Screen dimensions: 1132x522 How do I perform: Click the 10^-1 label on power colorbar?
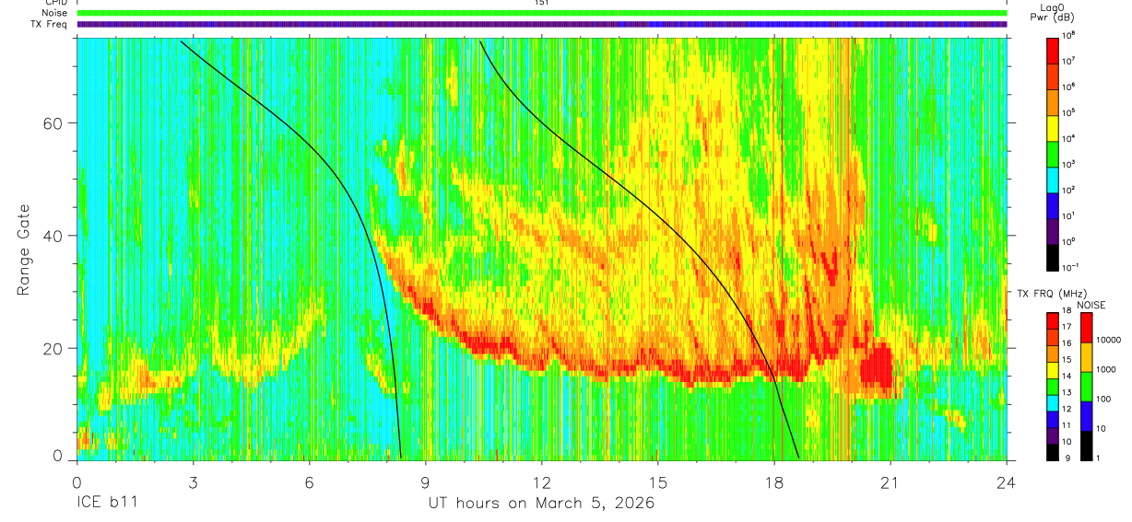(1069, 268)
